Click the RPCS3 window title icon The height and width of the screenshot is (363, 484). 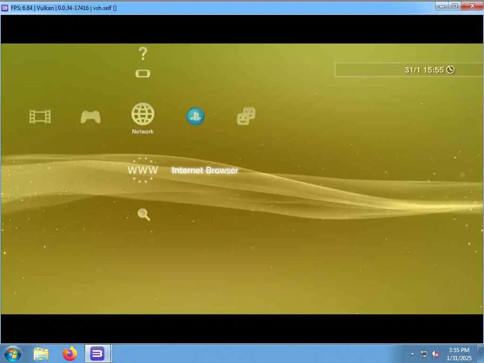pos(5,8)
